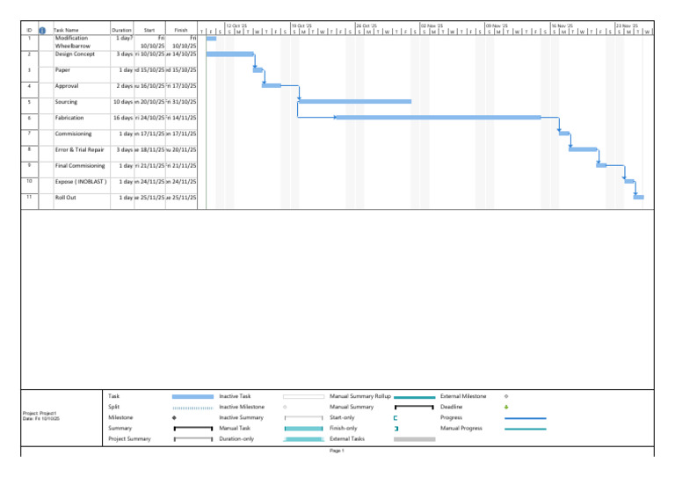This screenshot has width=675, height=477.
Task: Click the Paper task name
Action: click(62, 70)
